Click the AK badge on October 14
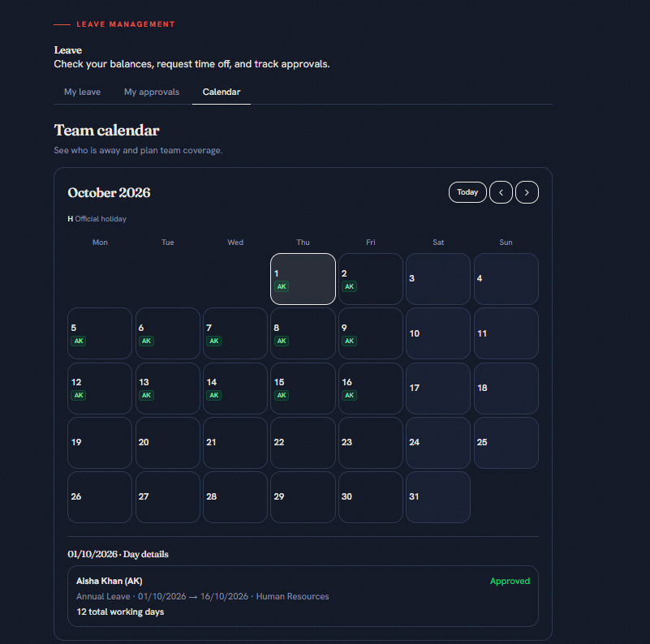Viewport: 650px width, 644px height. coord(214,395)
